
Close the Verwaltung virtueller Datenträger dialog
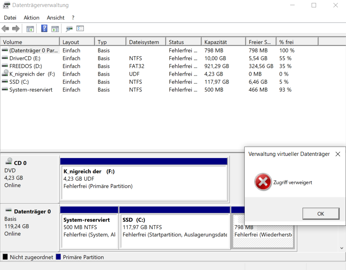click(x=337, y=154)
